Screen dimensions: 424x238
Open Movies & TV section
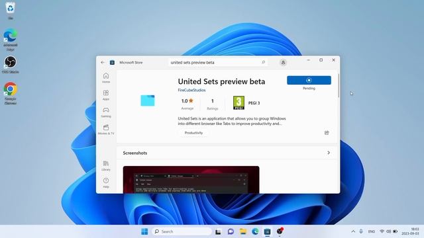coord(106,130)
